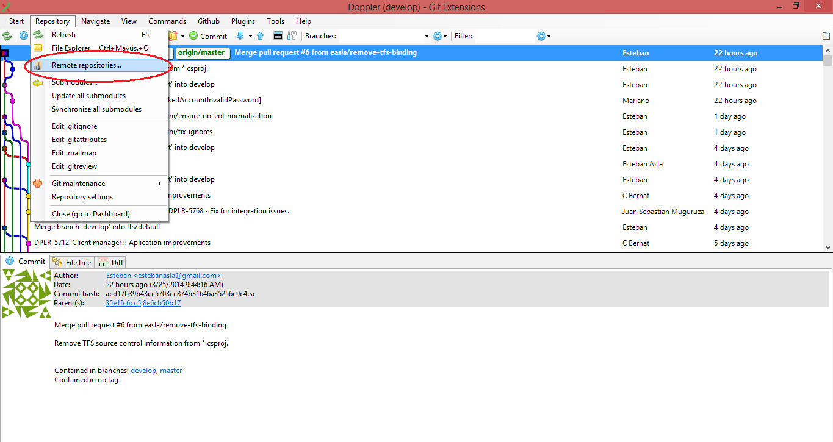Image resolution: width=833 pixels, height=442 pixels.
Task: Choose Edit .gitignore
Action: click(99, 126)
